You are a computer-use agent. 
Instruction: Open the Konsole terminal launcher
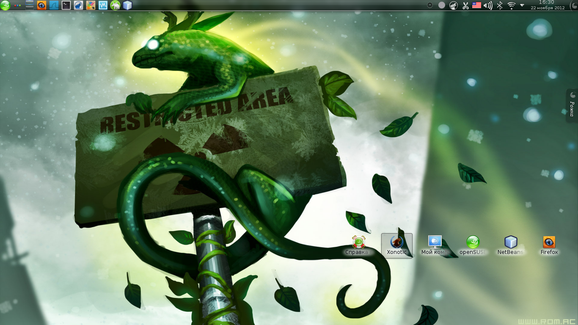click(x=66, y=5)
